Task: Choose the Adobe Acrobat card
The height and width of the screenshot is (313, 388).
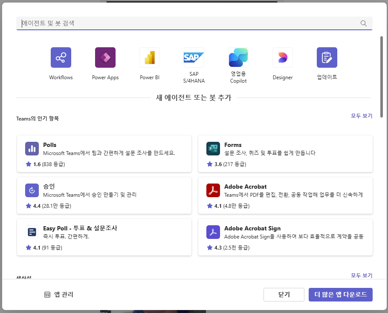Action: [x=285, y=195]
